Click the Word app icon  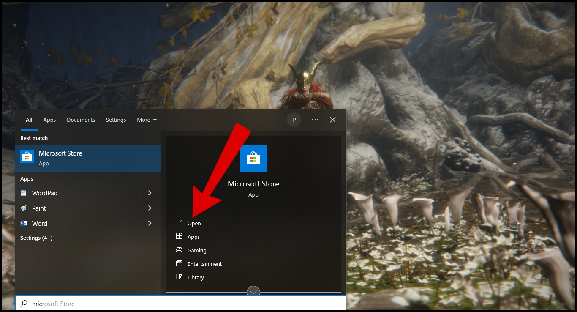pos(24,224)
